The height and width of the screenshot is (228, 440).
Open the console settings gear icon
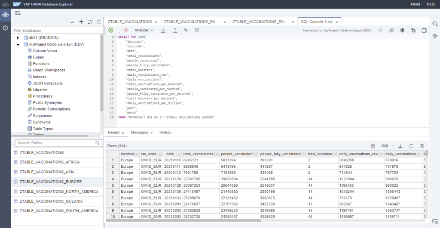(x=413, y=30)
